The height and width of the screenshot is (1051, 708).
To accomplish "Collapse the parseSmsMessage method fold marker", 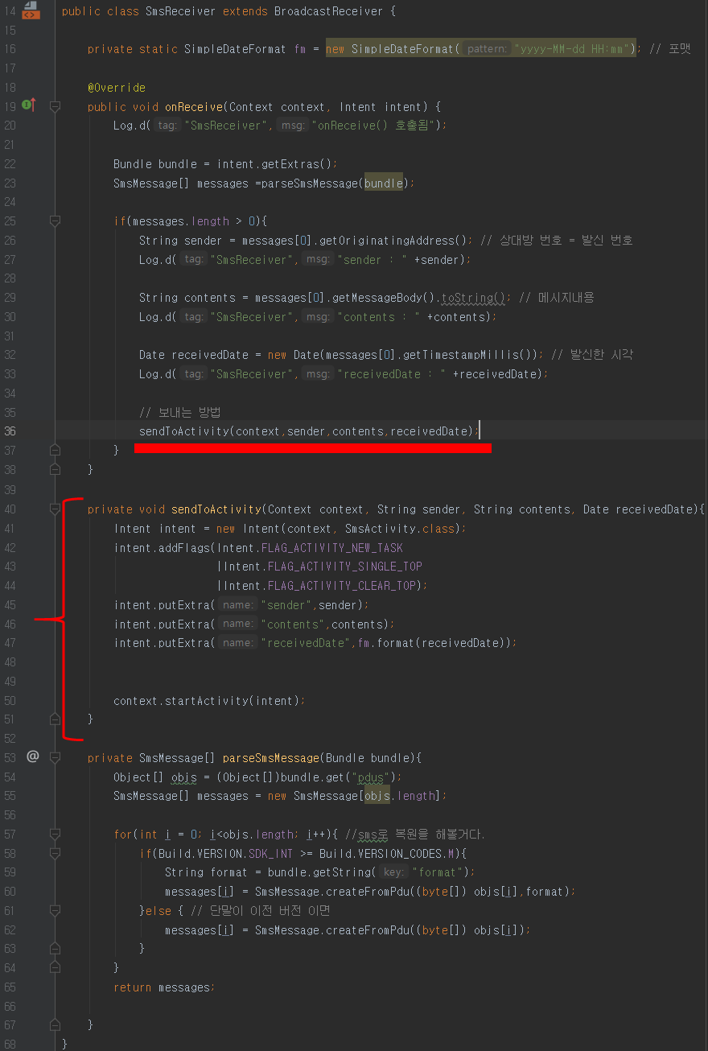I will coord(55,757).
